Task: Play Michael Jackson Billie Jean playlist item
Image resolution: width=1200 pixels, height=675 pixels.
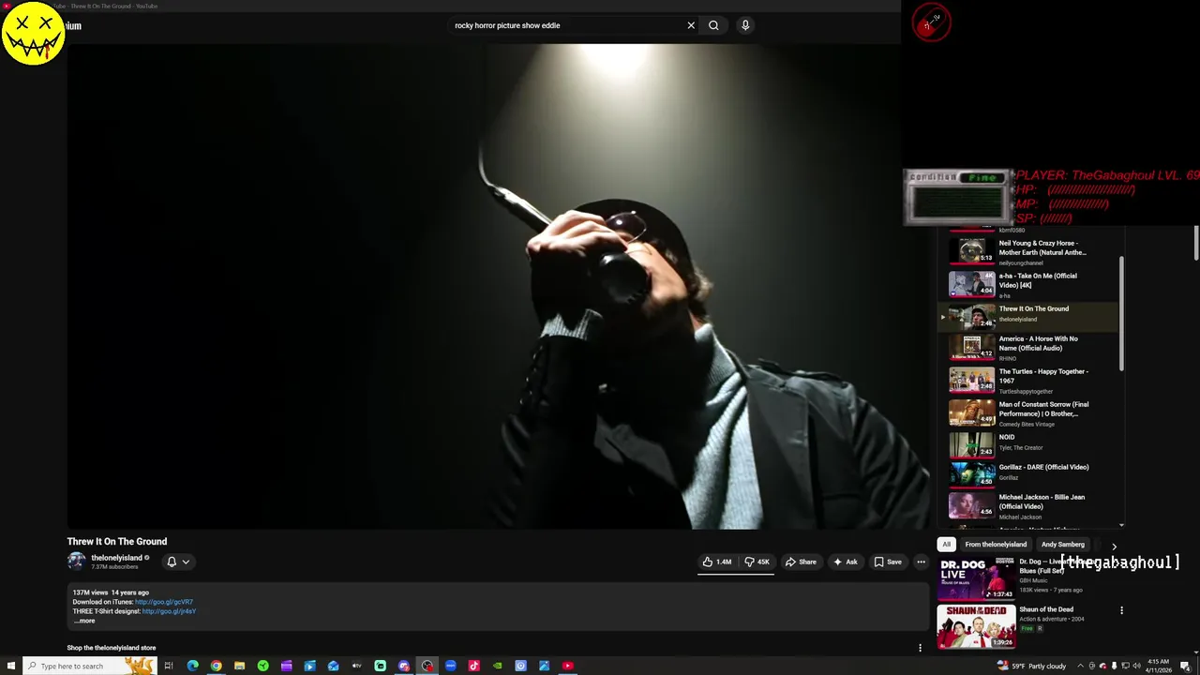Action: [1028, 504]
